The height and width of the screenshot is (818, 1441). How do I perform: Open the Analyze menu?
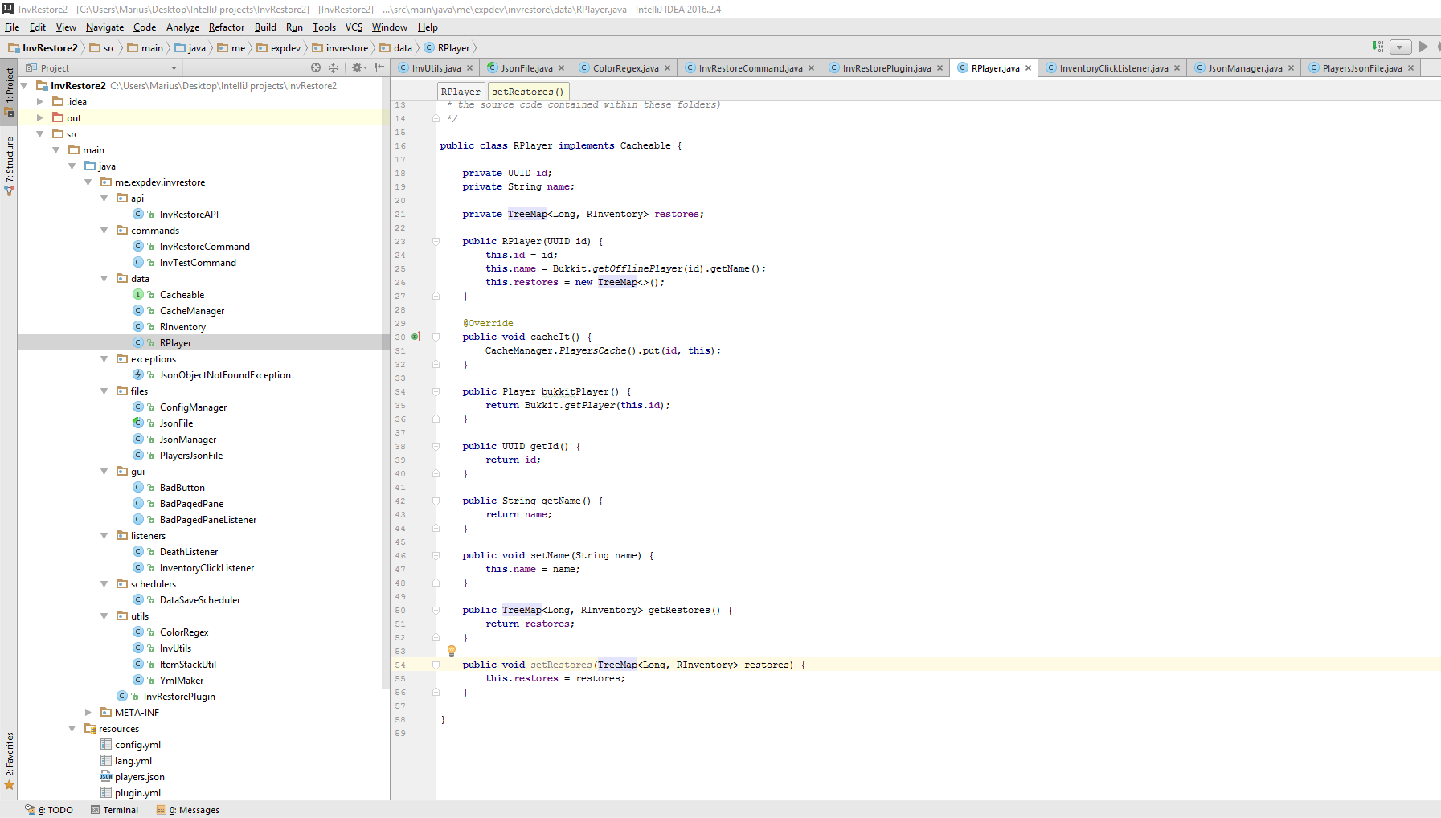coord(182,27)
